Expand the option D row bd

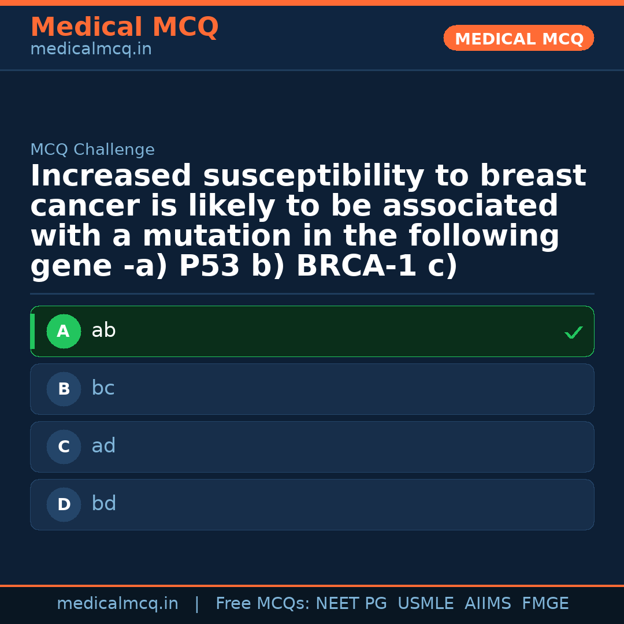pos(312,504)
